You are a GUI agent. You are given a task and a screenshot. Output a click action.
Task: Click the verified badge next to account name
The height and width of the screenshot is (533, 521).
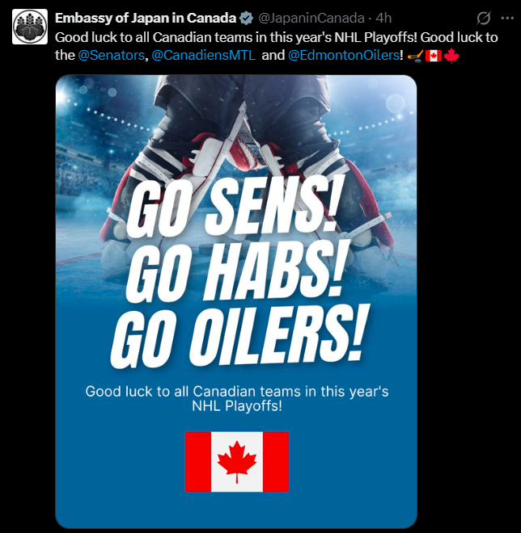[247, 18]
